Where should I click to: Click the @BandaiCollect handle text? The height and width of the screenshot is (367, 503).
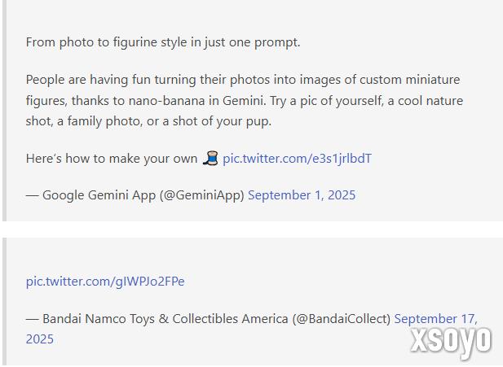(x=341, y=319)
